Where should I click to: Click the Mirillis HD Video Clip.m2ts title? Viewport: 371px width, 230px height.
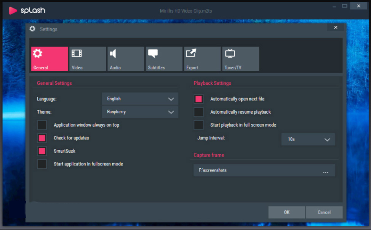pyautogui.click(x=186, y=11)
